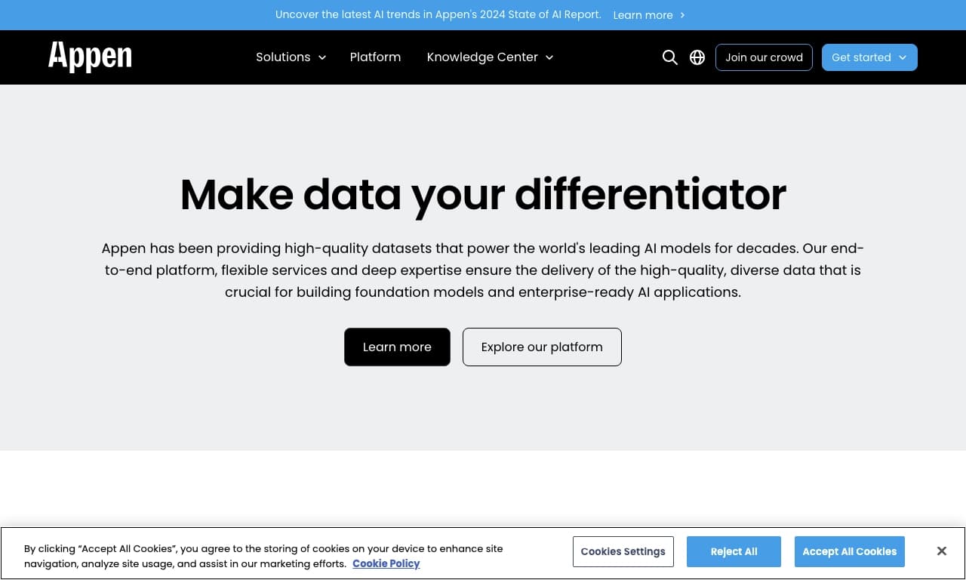Click the Appen logo
This screenshot has height=580, width=966.
pos(90,57)
